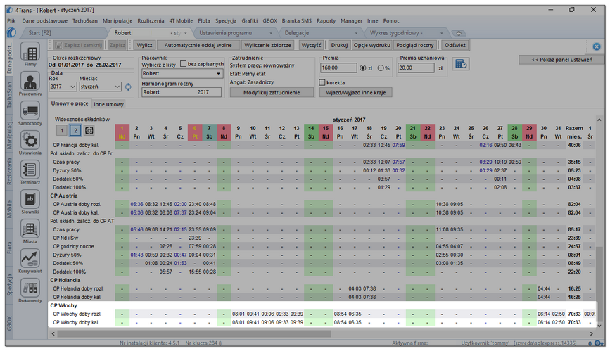610x351 pixels.
Task: Click the Wyczyść button
Action: (311, 45)
